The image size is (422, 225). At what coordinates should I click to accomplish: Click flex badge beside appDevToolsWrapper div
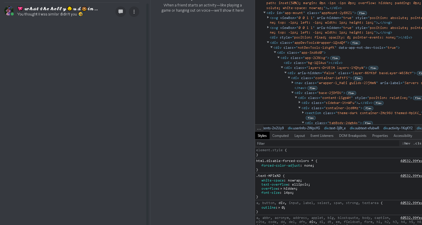355,43
